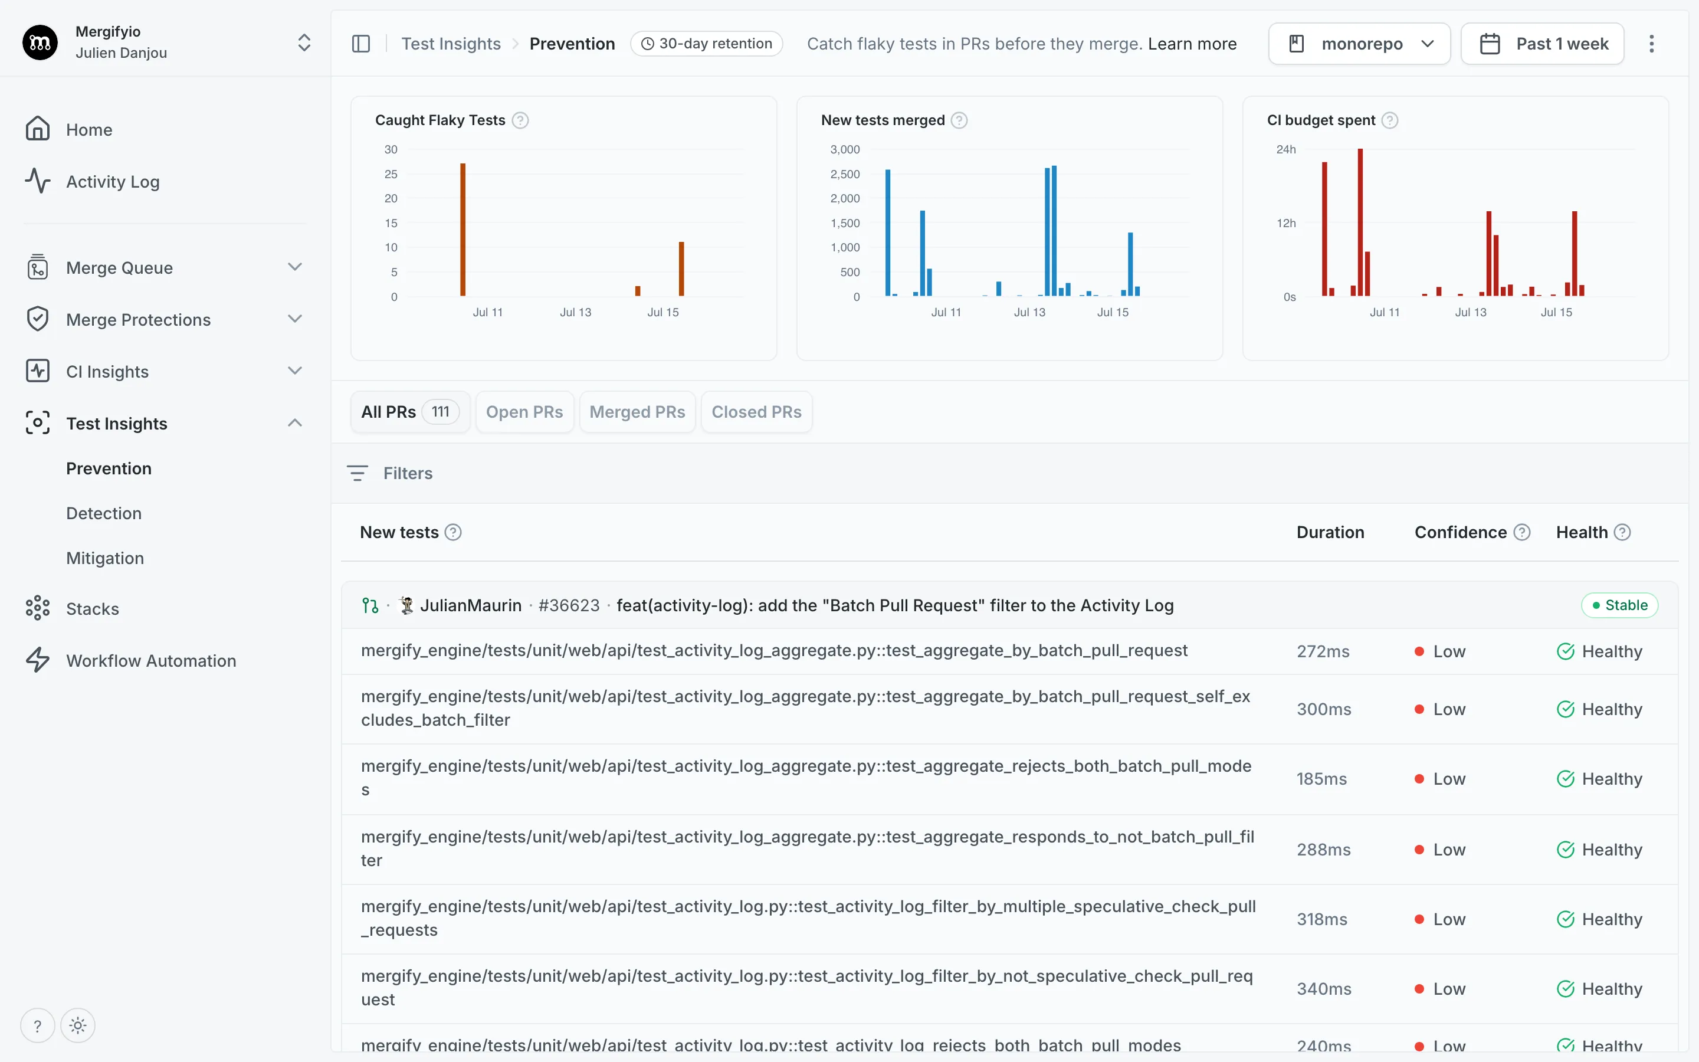Image resolution: width=1699 pixels, height=1062 pixels.
Task: Open the Mitigation sidebar item
Action: point(106,558)
